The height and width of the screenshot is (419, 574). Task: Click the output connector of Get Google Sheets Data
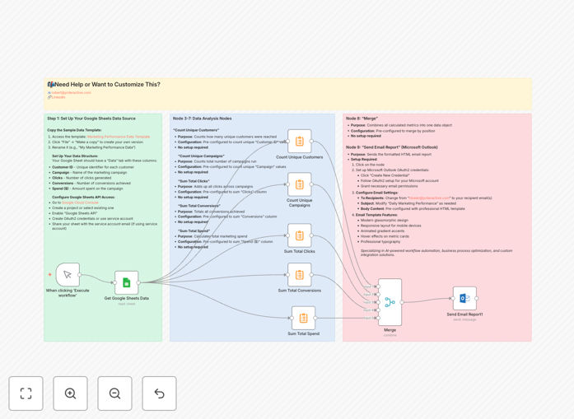[x=138, y=282]
